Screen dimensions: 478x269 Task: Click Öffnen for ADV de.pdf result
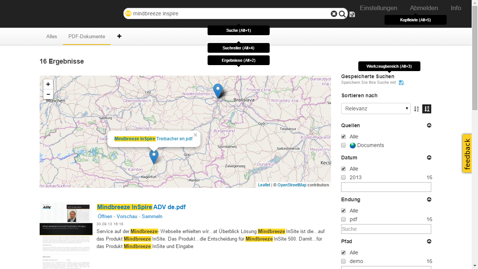click(105, 217)
